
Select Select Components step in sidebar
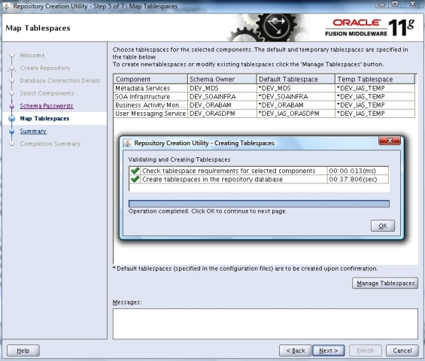[47, 93]
